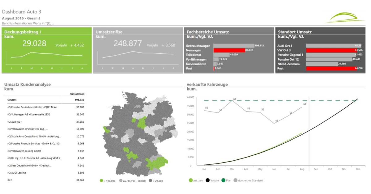Click the 'Dr. Ing. h.c. F. Porsche AG' row
Screen dimensions: 371x194
(x=45, y=158)
